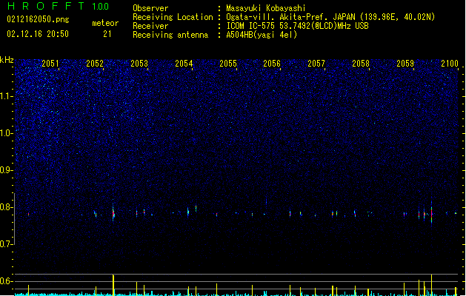Click the 2055 time axis marker

(228, 63)
